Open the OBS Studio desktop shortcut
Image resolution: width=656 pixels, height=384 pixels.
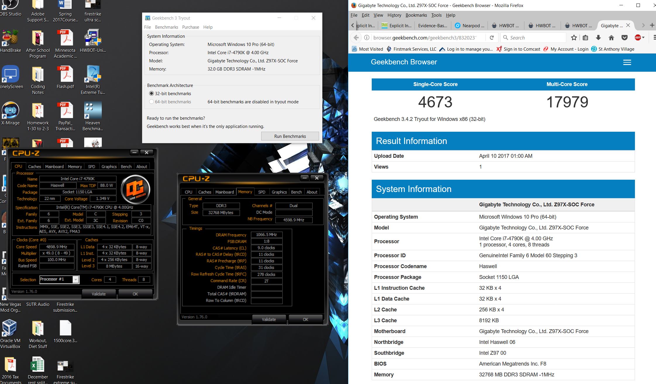[x=11, y=8]
